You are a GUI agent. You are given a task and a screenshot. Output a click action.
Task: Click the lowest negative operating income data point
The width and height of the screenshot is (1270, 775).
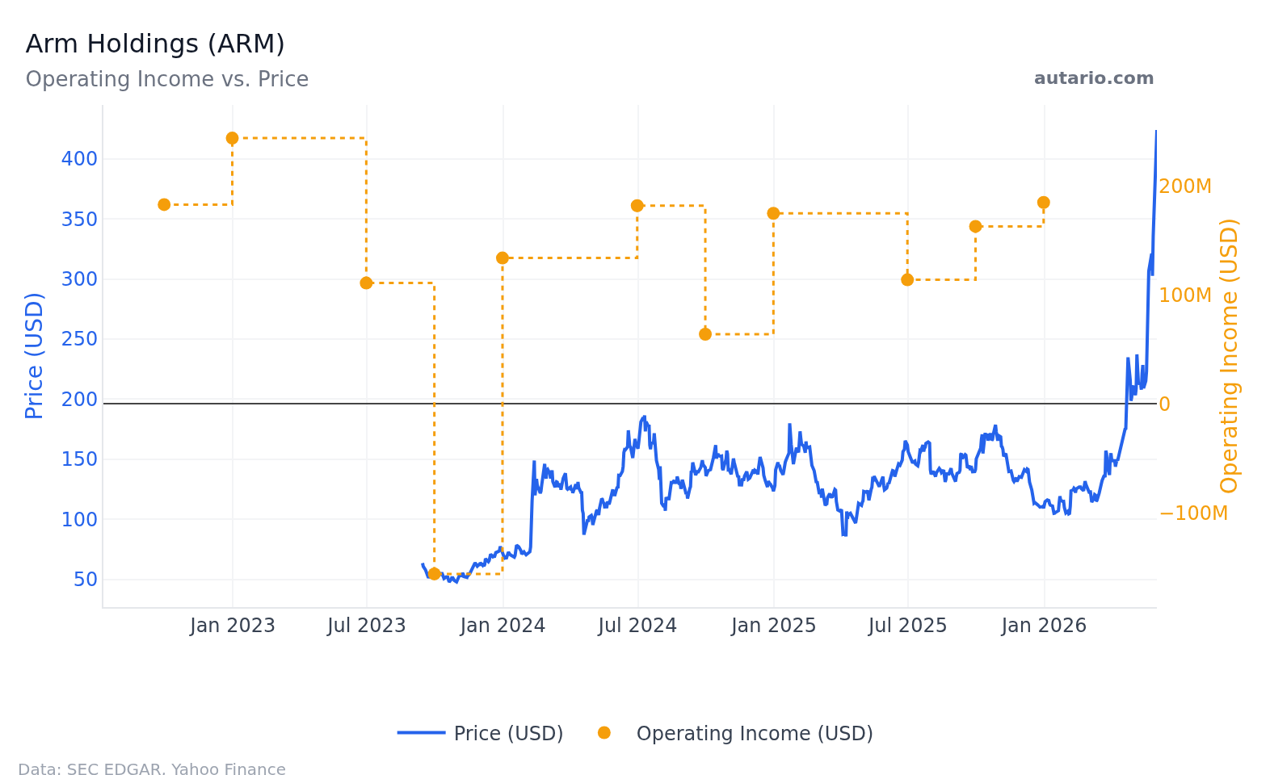point(434,573)
